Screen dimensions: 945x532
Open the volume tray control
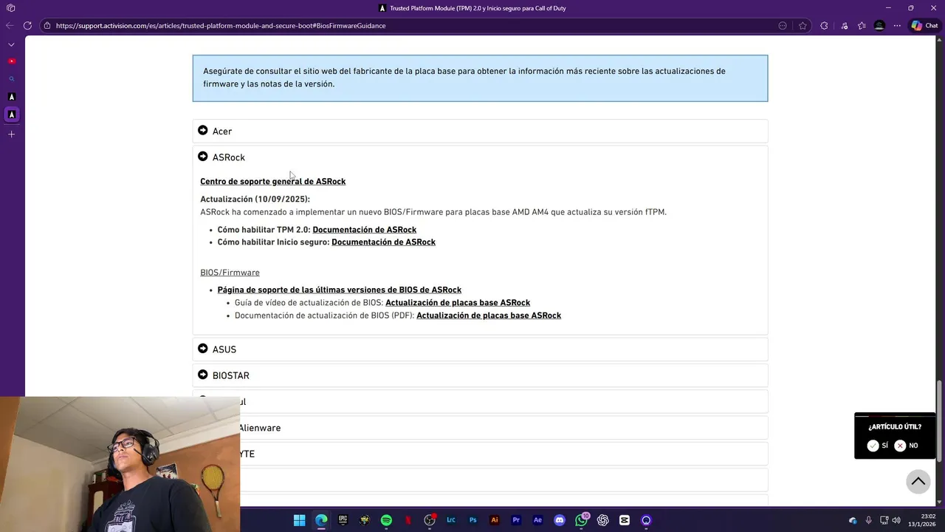896,520
